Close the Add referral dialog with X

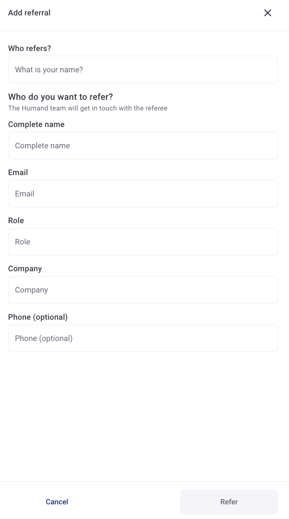point(268,13)
